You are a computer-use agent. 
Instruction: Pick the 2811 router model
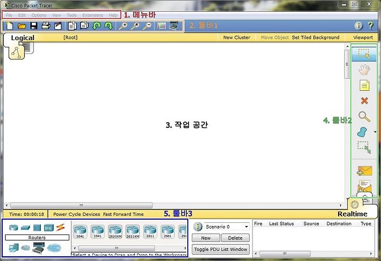(x=150, y=231)
